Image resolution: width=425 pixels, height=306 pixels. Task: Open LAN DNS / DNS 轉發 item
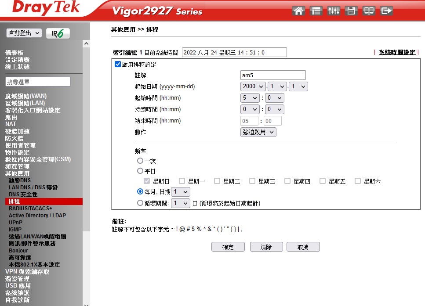[33, 187]
